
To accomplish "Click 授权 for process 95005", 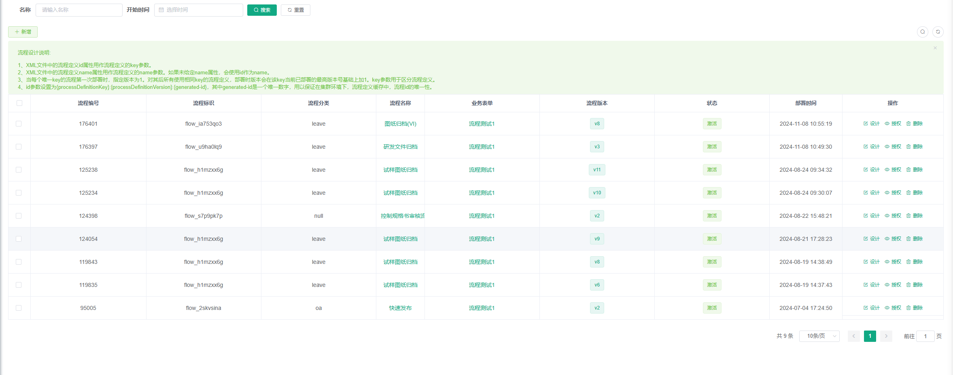I will (893, 308).
